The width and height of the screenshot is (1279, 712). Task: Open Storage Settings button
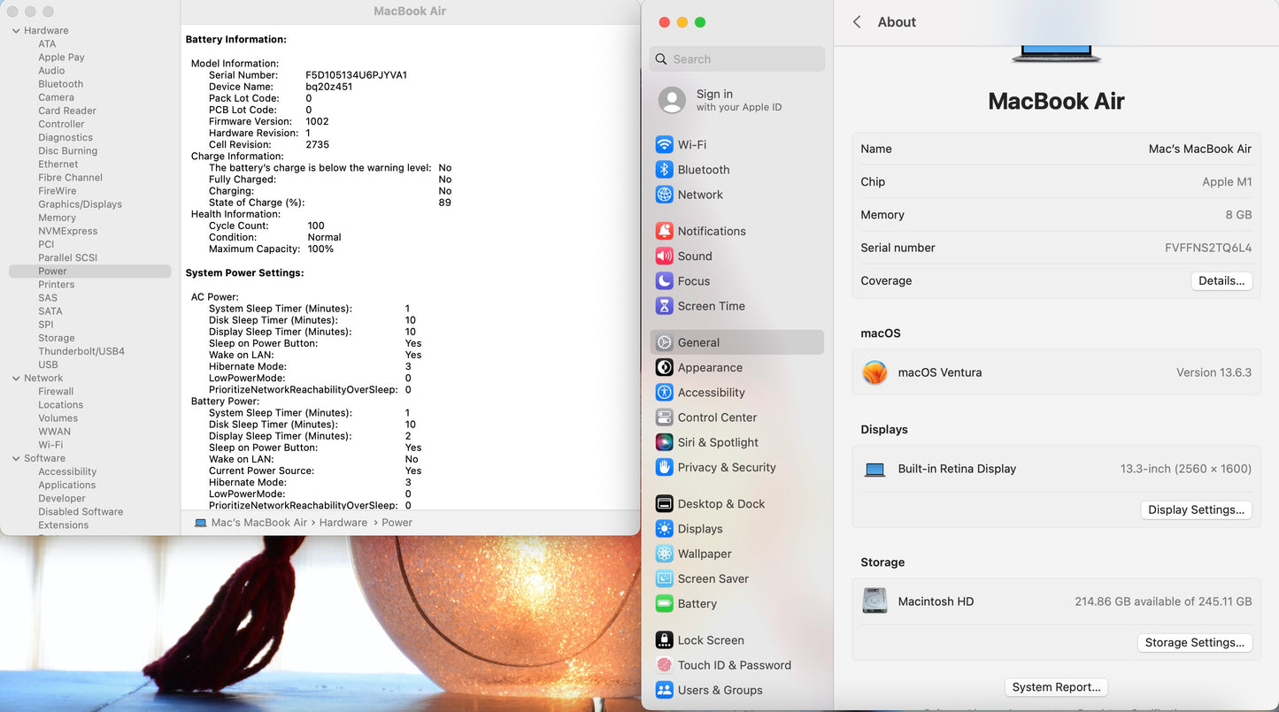[x=1194, y=643]
